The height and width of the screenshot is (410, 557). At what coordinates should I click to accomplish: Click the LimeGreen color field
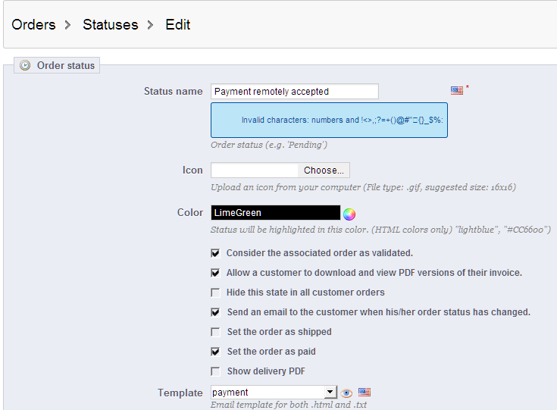[275, 213]
